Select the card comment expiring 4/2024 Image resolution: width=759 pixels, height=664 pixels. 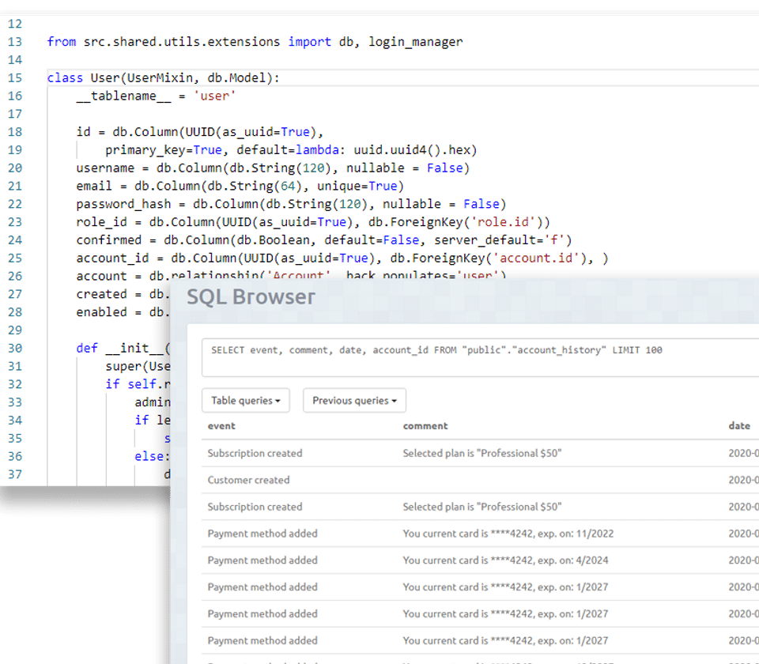pyautogui.click(x=505, y=560)
